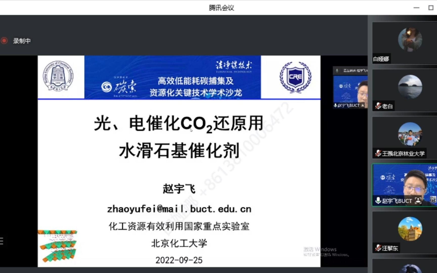Open 汪黎东's building avatar
This screenshot has height=273, width=437.
[410, 229]
